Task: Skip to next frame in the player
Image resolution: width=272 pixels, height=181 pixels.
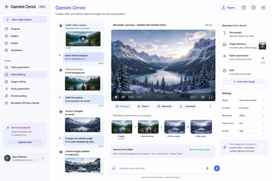Action: pyautogui.click(x=123, y=97)
